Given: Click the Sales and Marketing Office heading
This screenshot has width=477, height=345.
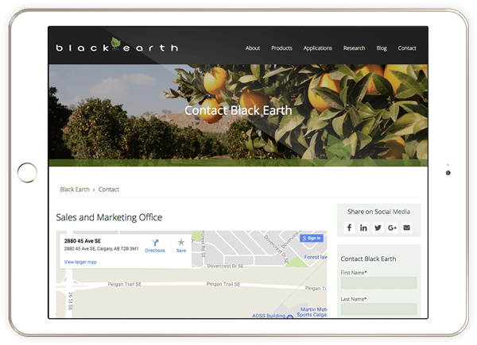Looking at the screenshot, I should click(x=109, y=217).
